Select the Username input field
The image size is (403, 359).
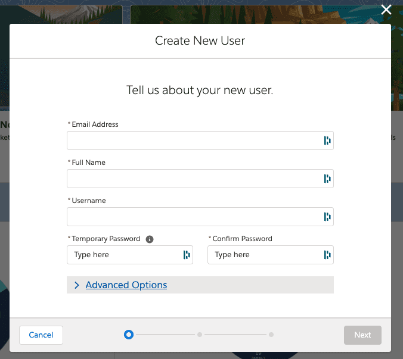coord(194,217)
